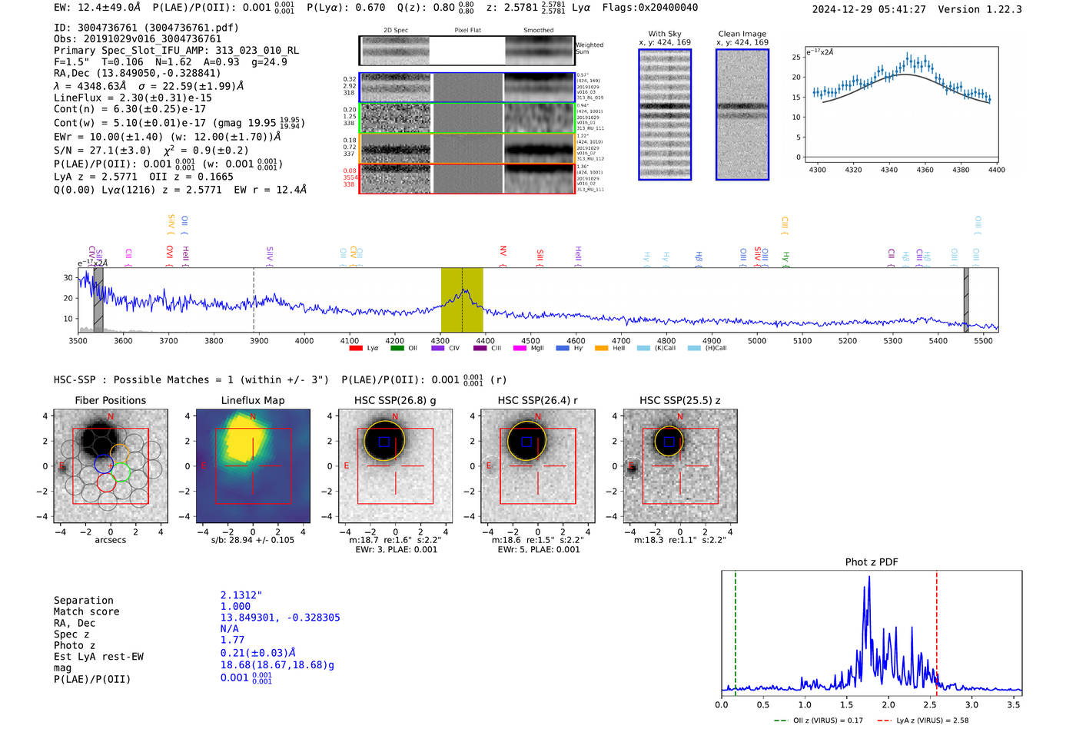
Task: Click the 'Est LyA rest-EW' label
Action: [98, 657]
